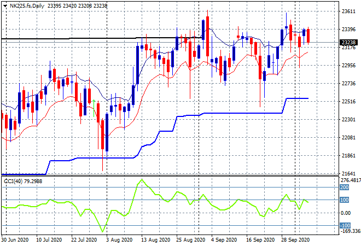
Task: Click the 28 Sep 2020 date label
Action: 295,240
